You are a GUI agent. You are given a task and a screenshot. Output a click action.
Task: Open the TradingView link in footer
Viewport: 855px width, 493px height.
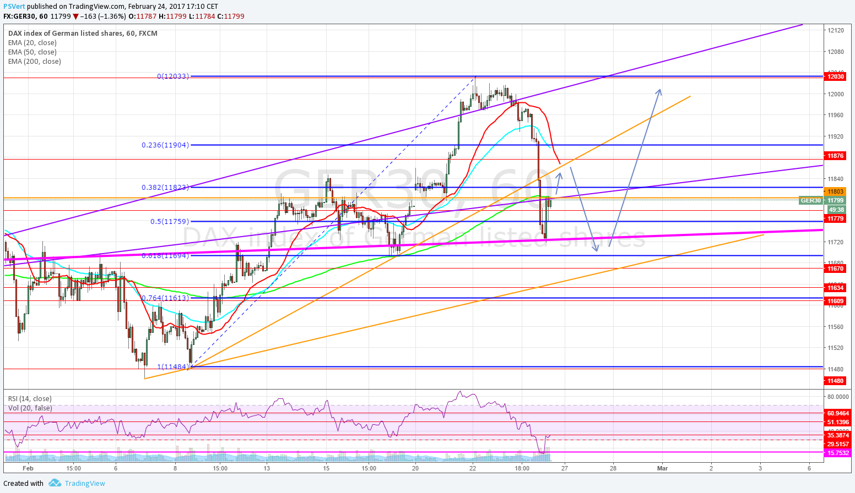[85, 483]
